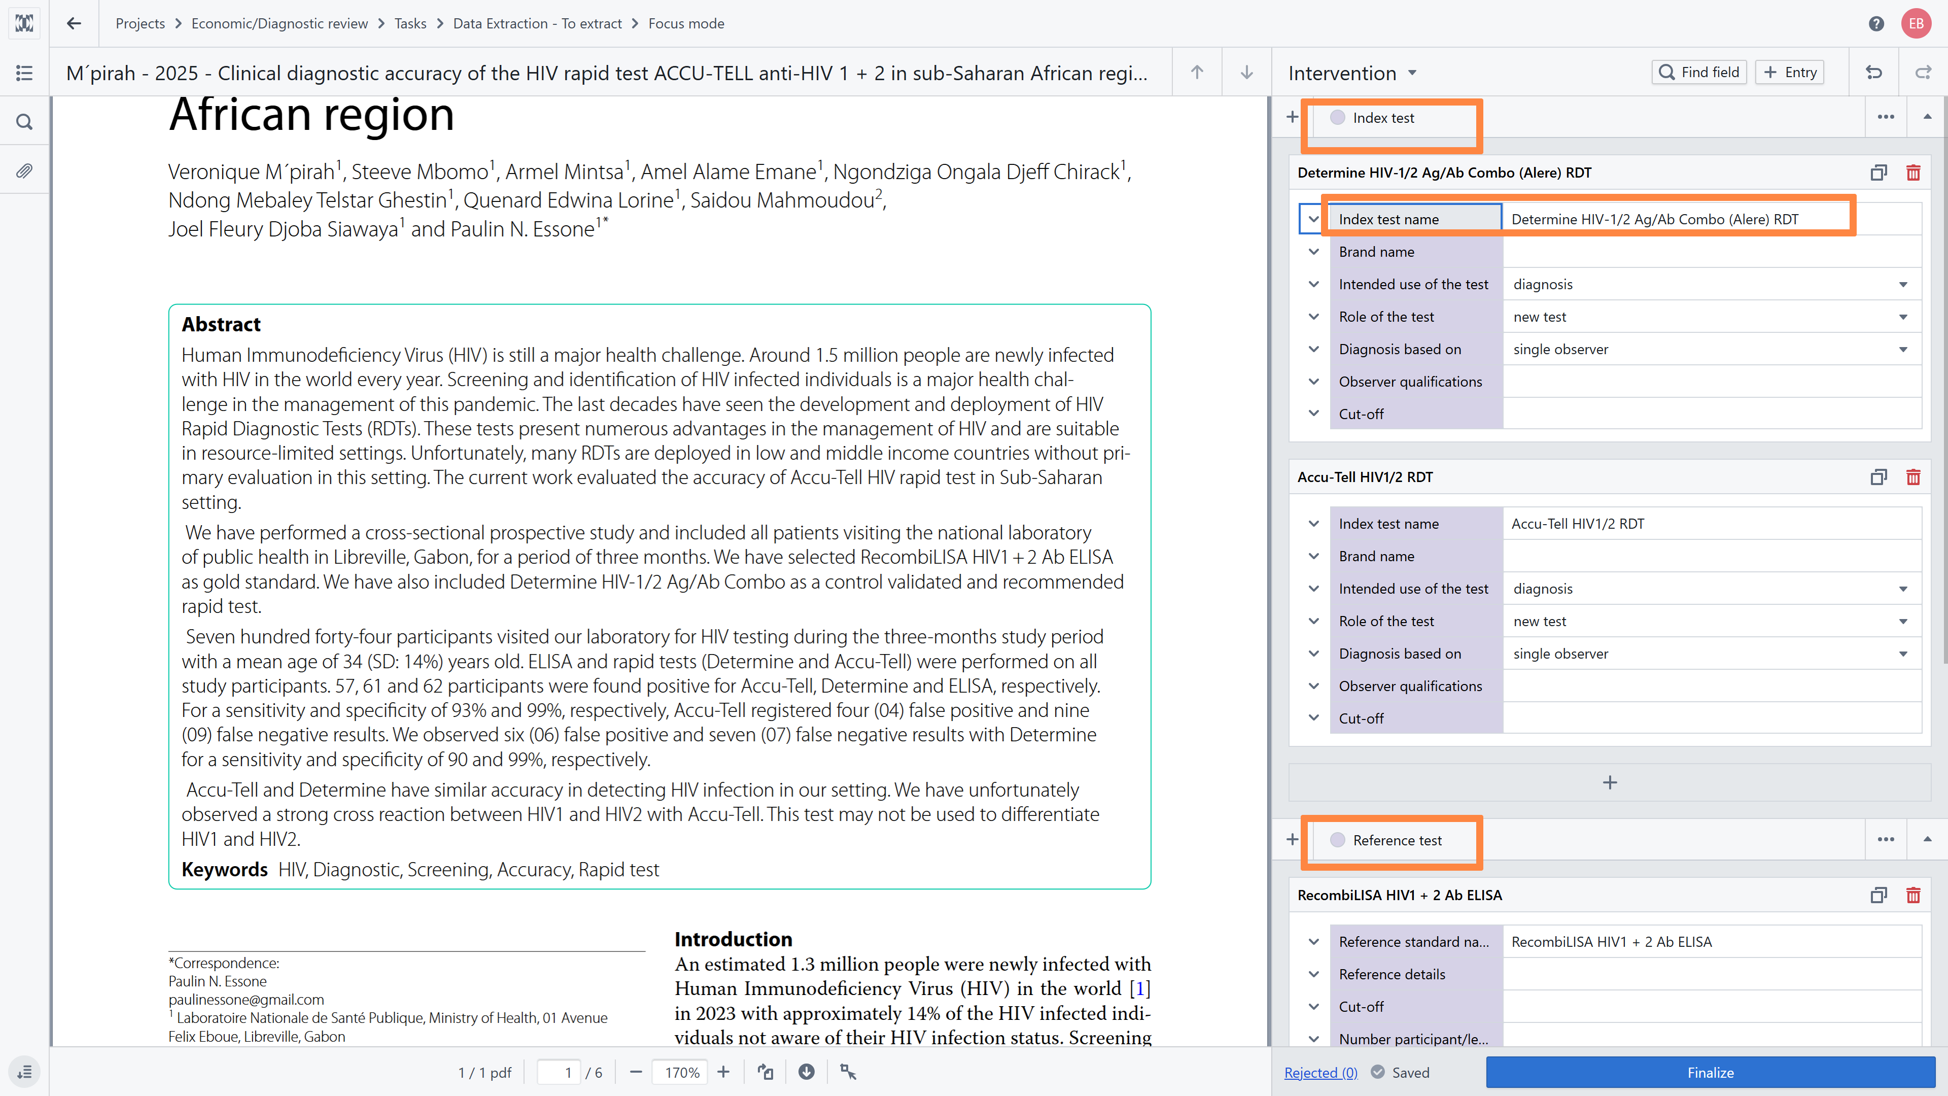Image resolution: width=1948 pixels, height=1096 pixels.
Task: Open Diagnosis based on dropdown in Accu-Tell entry
Action: 1712,654
